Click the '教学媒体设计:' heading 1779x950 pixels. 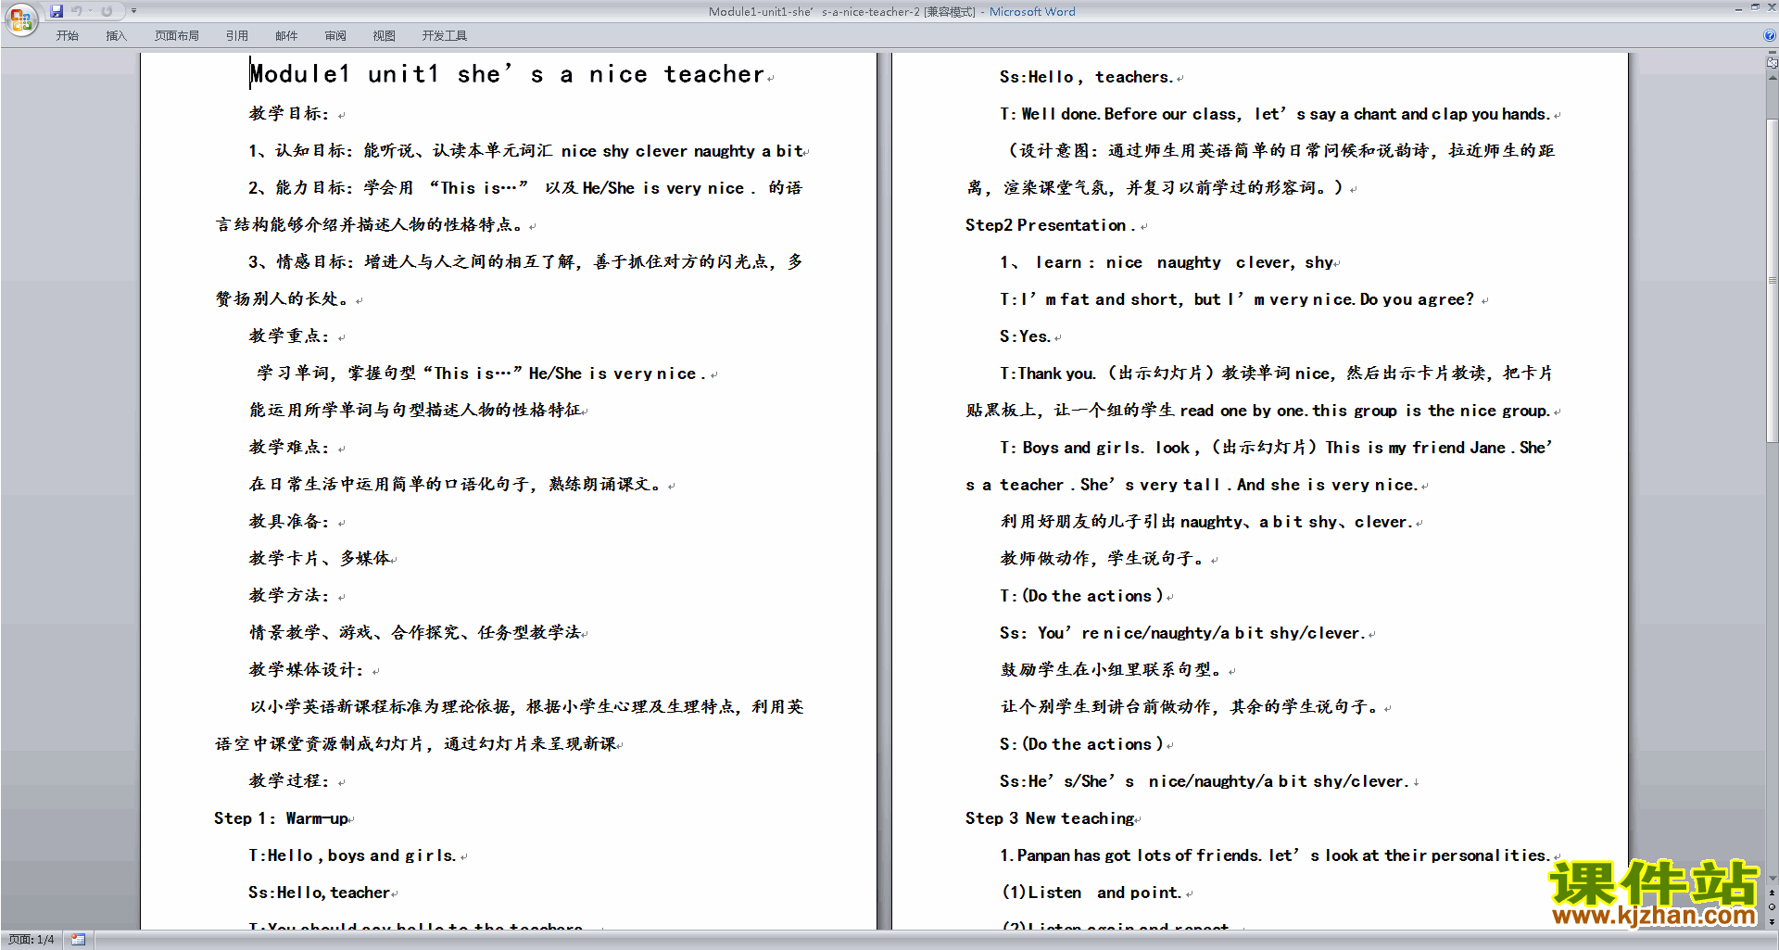[306, 669]
